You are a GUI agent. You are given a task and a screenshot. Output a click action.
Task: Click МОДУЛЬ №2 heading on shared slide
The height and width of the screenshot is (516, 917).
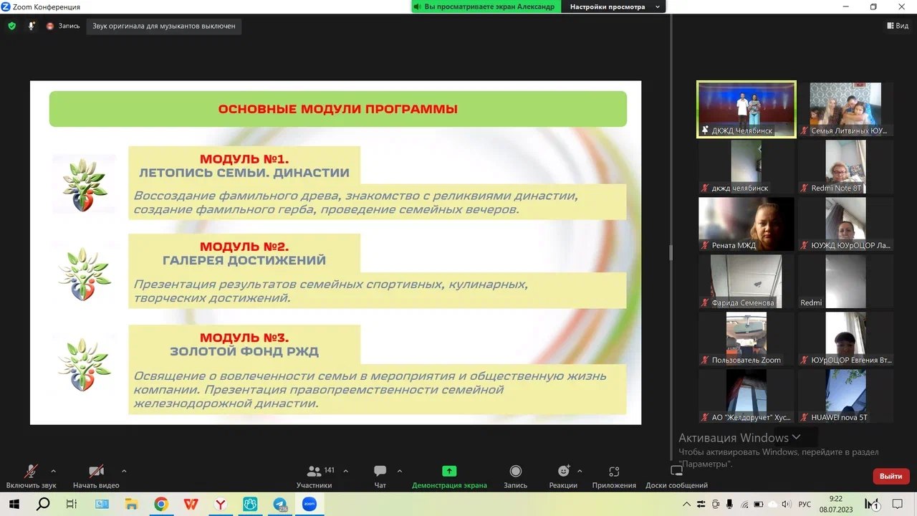coord(244,247)
